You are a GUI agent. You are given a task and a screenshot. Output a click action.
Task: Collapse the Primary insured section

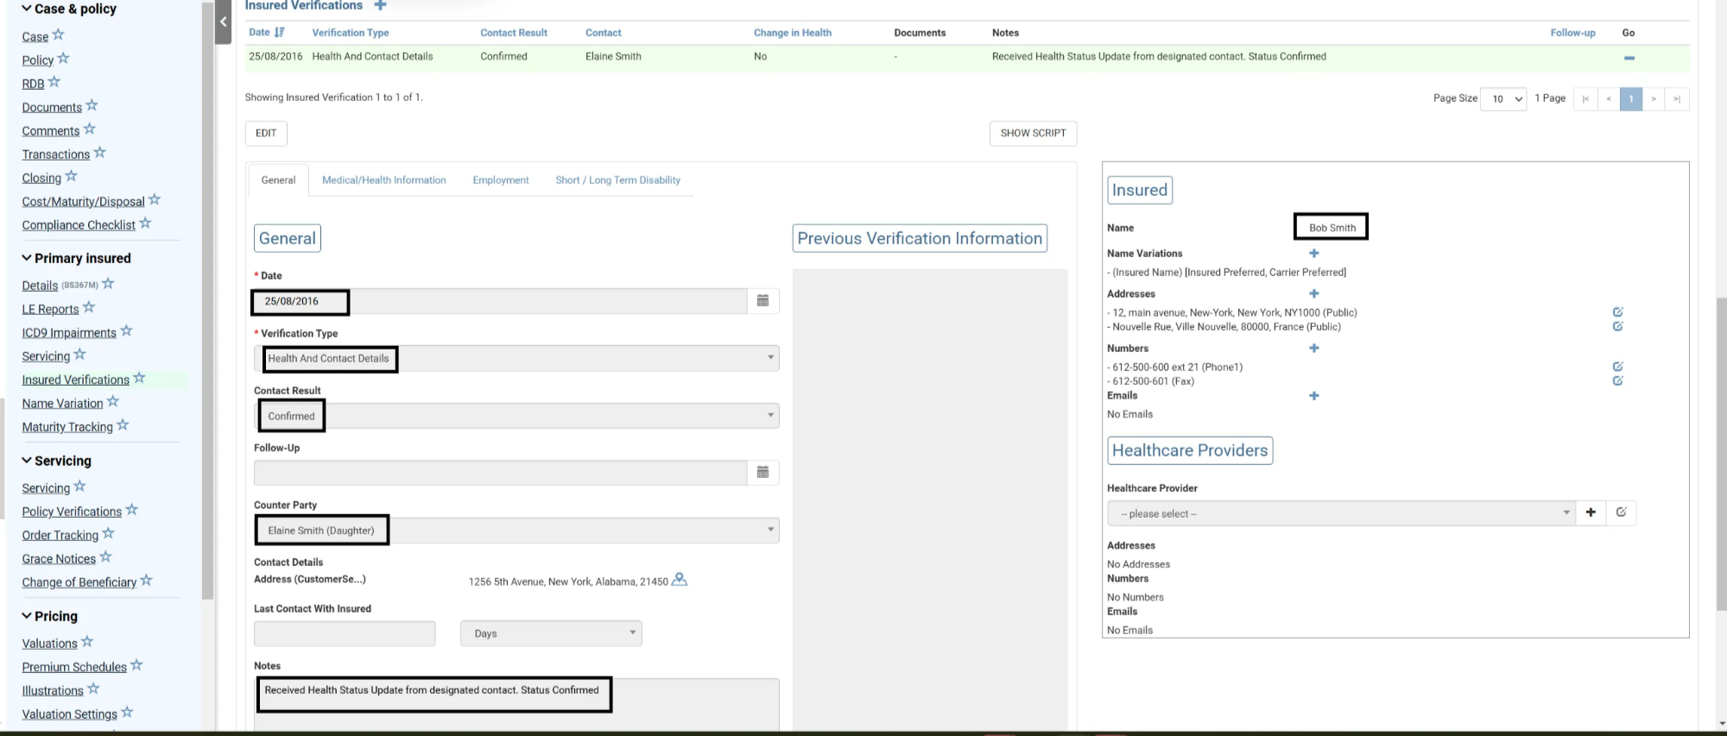click(27, 258)
